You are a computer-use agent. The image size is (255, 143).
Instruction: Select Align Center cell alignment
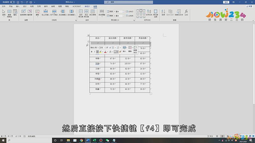(141, 14)
